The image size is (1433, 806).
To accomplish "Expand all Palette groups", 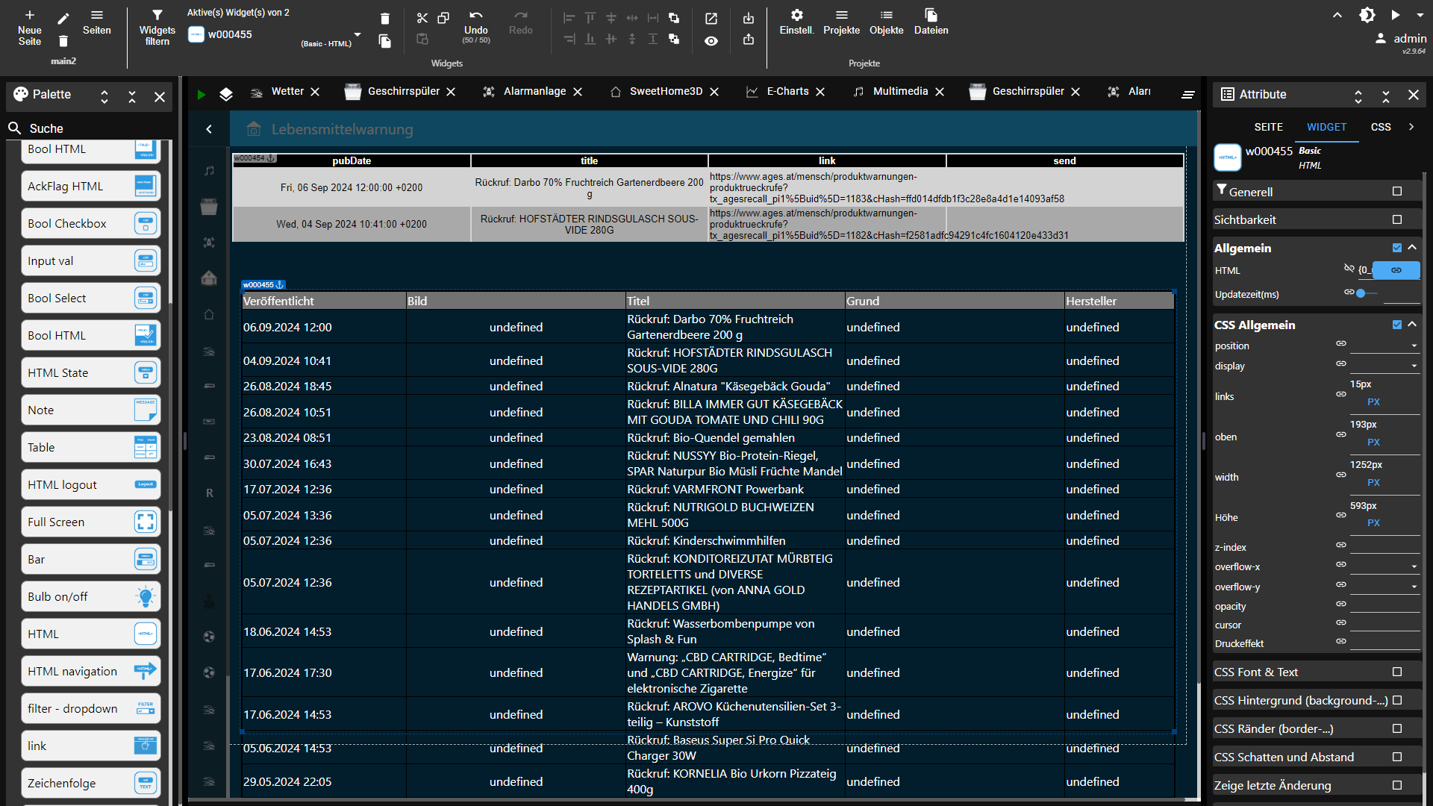I will [104, 97].
